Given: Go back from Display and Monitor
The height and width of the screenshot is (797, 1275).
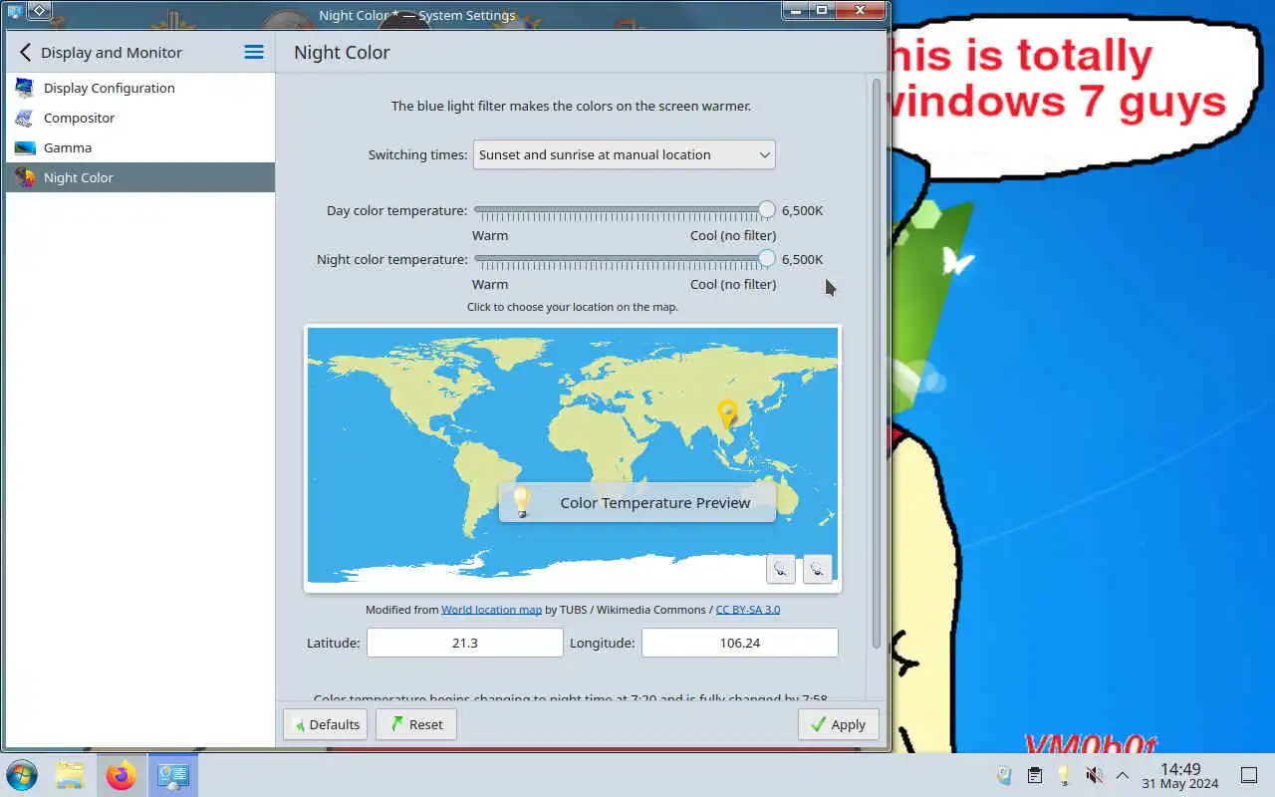Looking at the screenshot, I should coord(25,52).
